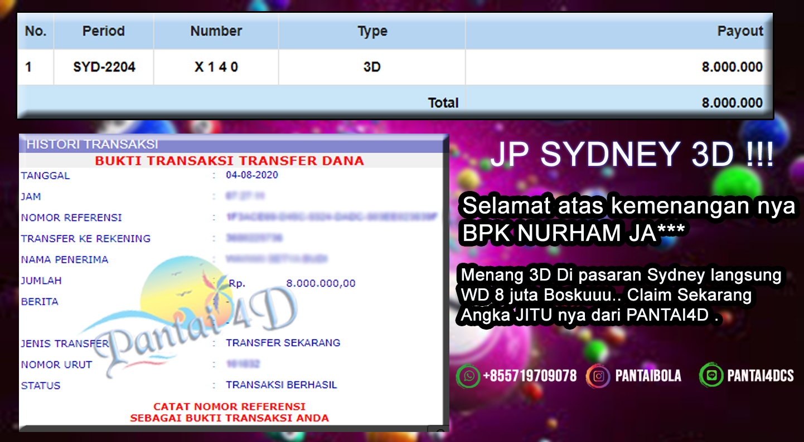Click the 'Number' column header
This screenshot has width=804, height=442.
point(216,31)
